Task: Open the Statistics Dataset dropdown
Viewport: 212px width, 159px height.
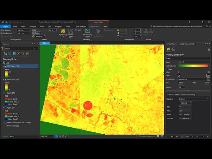Action: (193, 99)
